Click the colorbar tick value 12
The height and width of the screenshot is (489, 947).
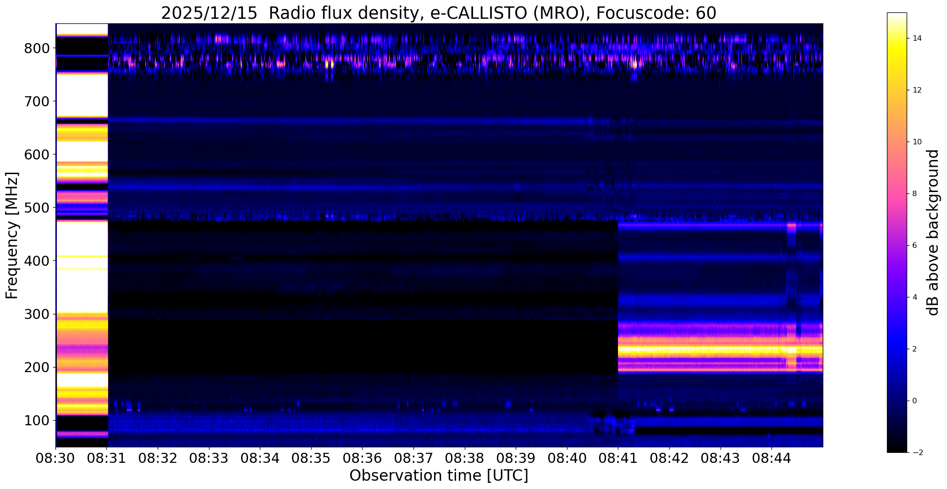[917, 90]
